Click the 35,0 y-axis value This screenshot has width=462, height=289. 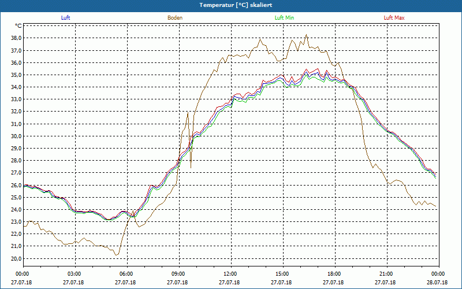16,75
